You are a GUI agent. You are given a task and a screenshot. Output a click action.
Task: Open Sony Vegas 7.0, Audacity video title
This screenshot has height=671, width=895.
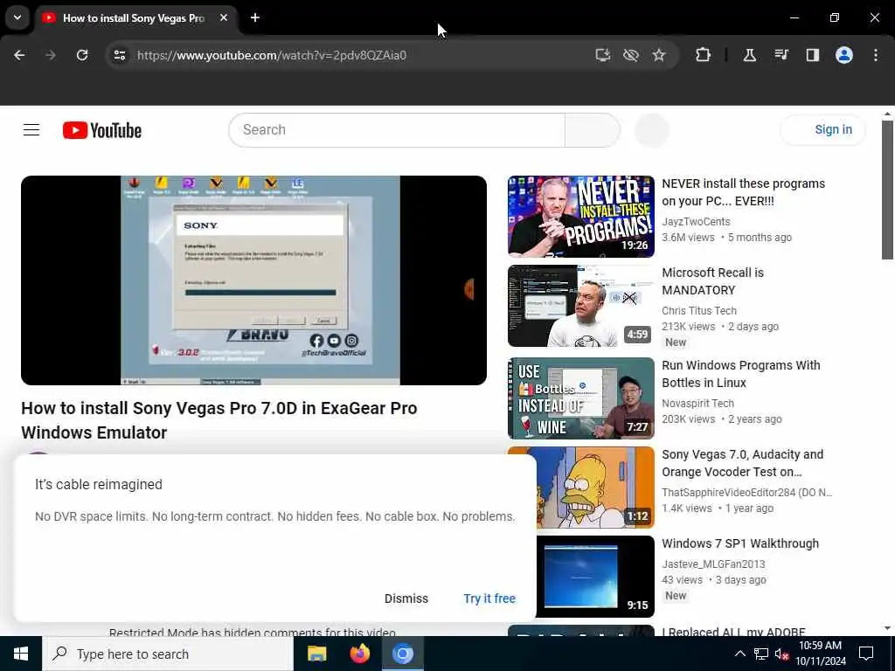pos(743,463)
